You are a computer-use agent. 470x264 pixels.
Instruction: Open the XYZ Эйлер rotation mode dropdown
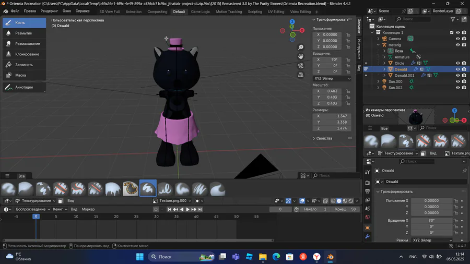pos(332,78)
